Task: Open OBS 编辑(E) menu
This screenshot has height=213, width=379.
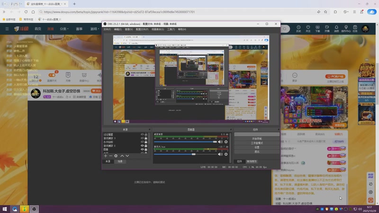Action: [x=117, y=29]
